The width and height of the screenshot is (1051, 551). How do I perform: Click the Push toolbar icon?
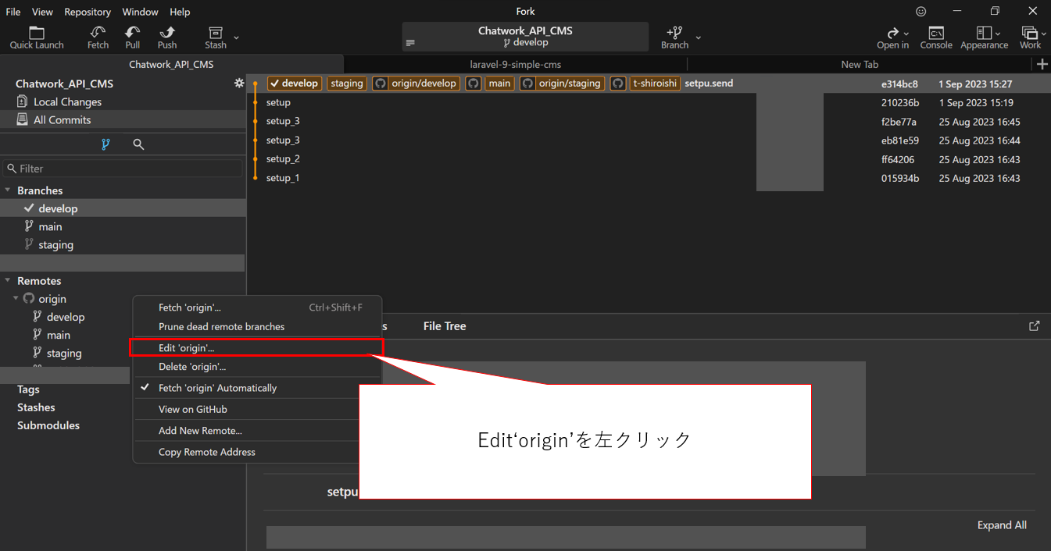(167, 37)
